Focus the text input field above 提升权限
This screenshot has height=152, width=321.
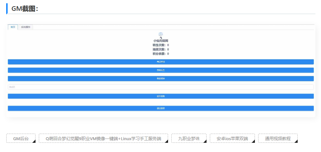click(160, 87)
